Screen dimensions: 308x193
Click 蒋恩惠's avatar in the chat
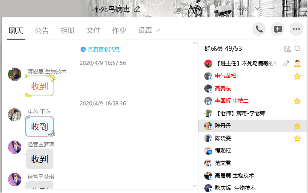pos(15,74)
